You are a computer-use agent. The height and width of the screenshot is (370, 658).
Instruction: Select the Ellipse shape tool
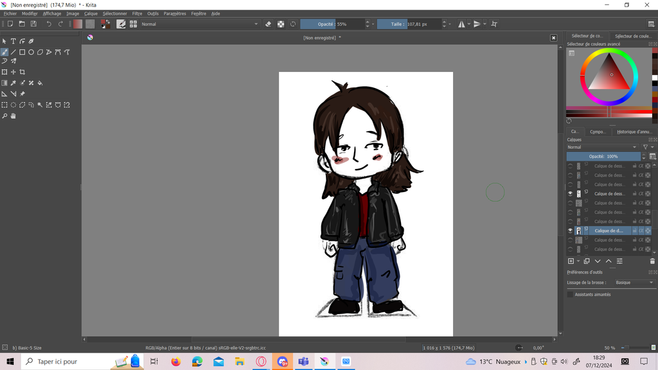31,52
